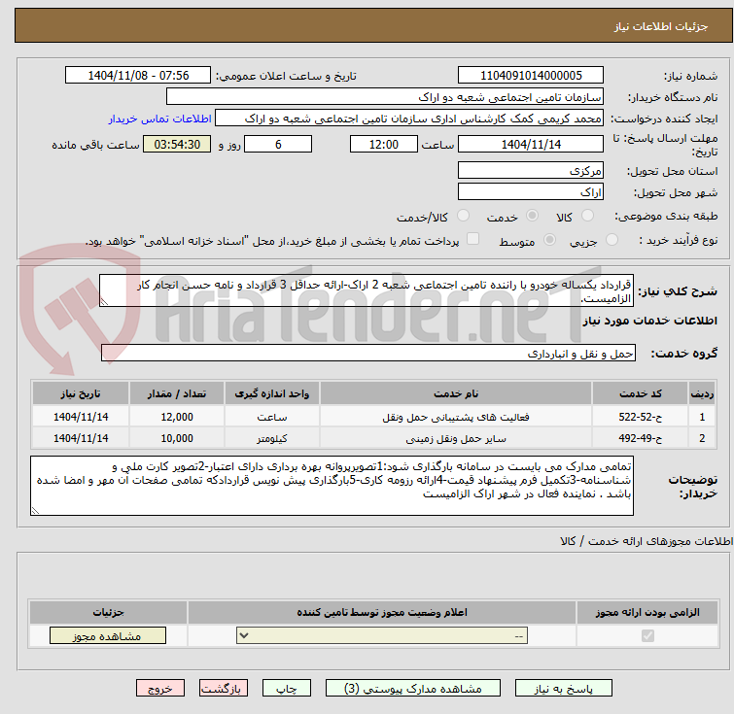The height and width of the screenshot is (714, 734).
Task: Click فعالیت های پشتیبانی حمل ونقل cell
Action: (x=456, y=417)
